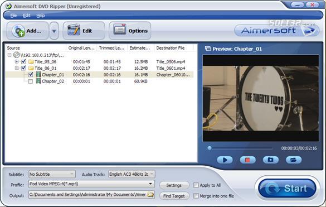
Task: Open the Options toolbar button
Action: pos(130,31)
